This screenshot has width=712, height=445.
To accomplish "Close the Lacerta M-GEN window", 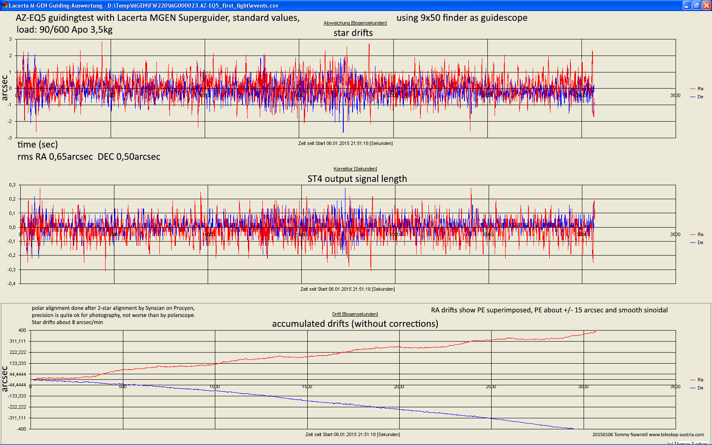I will click(706, 6).
